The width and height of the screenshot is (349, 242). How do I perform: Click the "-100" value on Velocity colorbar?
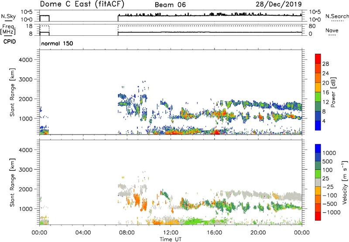coord(330,195)
